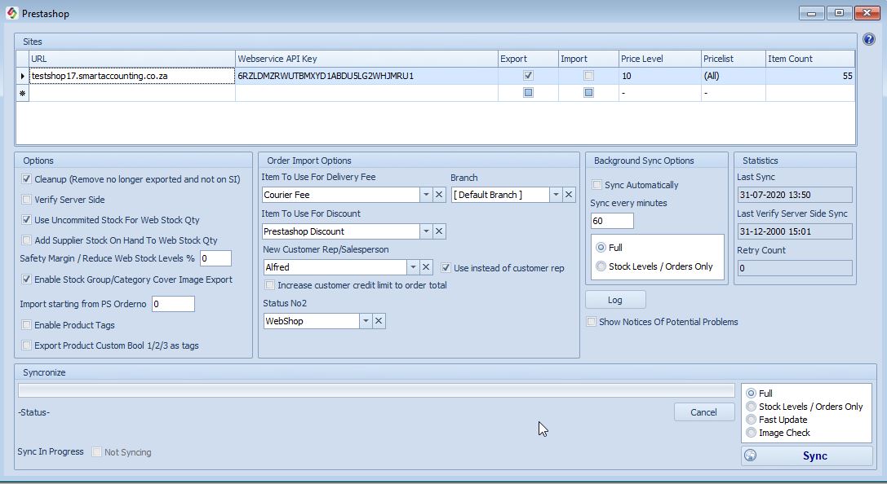887x484 pixels.
Task: Select Item Count cell showing 55
Action: 810,76
